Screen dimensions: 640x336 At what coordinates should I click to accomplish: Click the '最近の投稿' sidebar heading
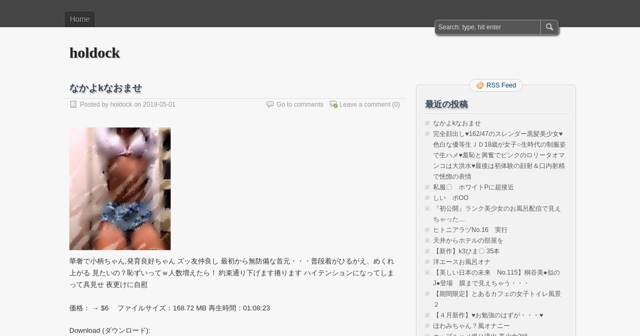(446, 105)
